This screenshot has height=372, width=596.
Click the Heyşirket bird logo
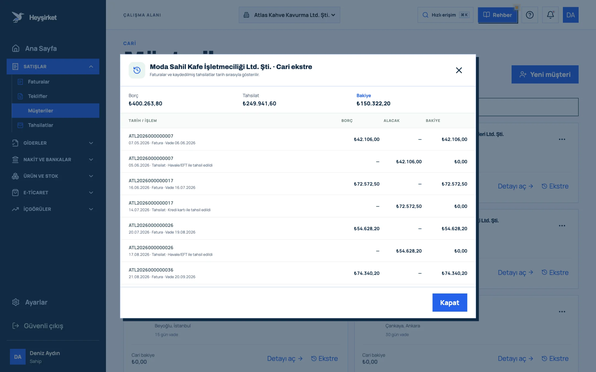tap(18, 17)
